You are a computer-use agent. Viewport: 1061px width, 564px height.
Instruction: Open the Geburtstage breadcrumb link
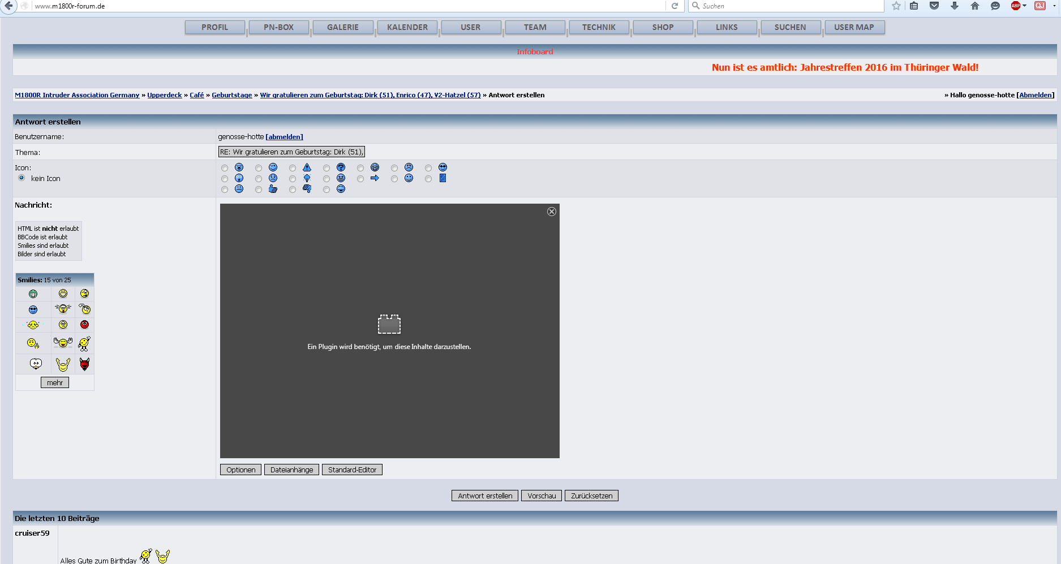click(x=232, y=95)
